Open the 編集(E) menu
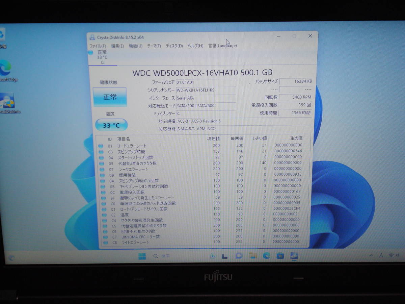 (x=117, y=46)
